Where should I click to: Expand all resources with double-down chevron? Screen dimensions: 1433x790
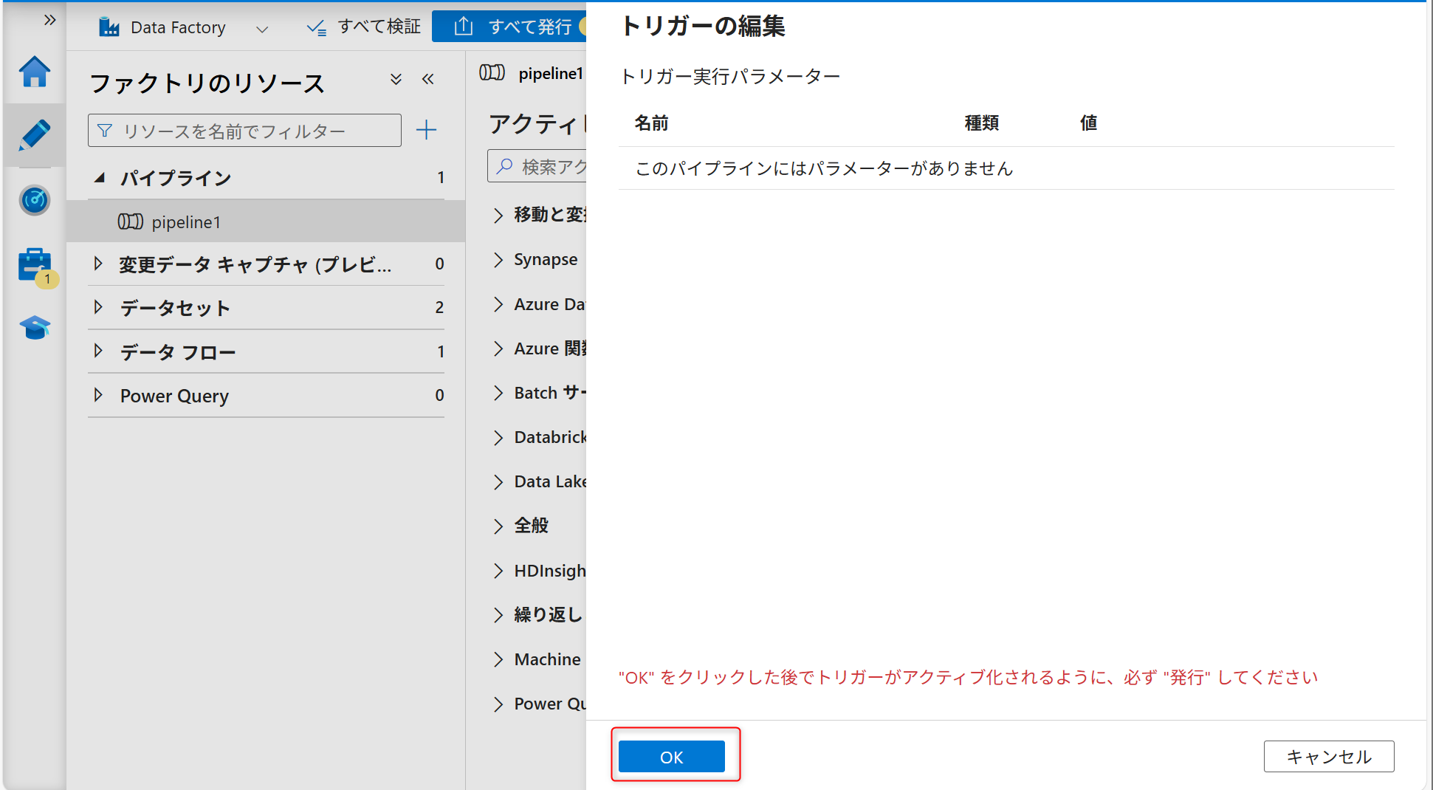pyautogui.click(x=396, y=80)
